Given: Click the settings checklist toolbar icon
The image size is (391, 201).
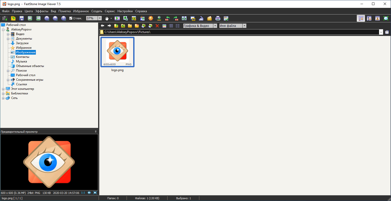Looking at the screenshot, I should [226, 18].
